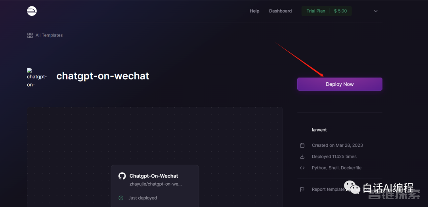Open the Report template link
Viewport: 428px width, 207px height.
click(x=329, y=189)
